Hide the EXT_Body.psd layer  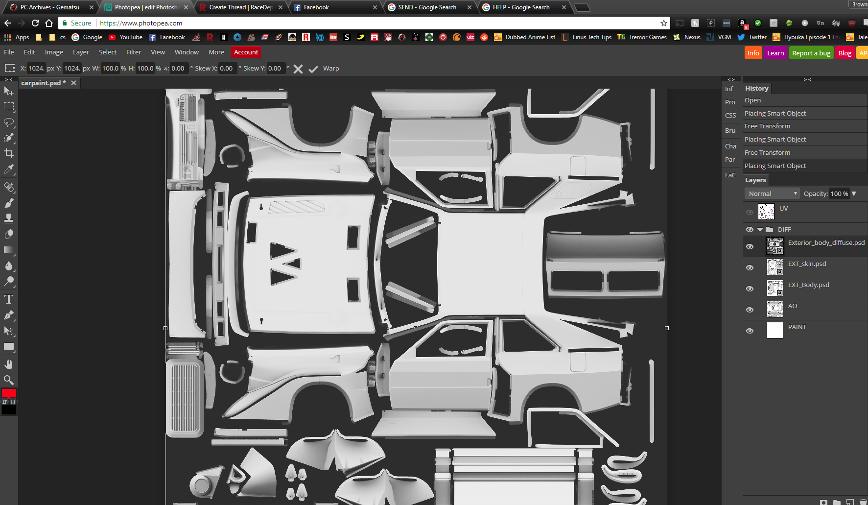pyautogui.click(x=750, y=289)
